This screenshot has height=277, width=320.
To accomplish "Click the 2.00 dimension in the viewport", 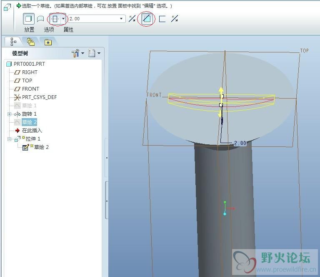I will [240, 143].
